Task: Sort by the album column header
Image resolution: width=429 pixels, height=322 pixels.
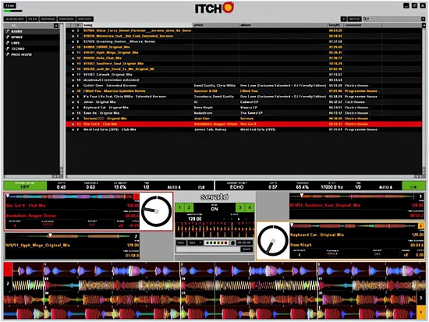Action: pyautogui.click(x=283, y=25)
